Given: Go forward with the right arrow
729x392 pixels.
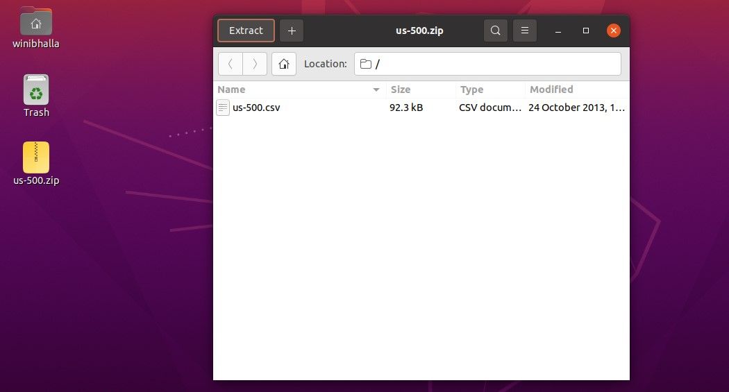Looking at the screenshot, I should tap(255, 64).
